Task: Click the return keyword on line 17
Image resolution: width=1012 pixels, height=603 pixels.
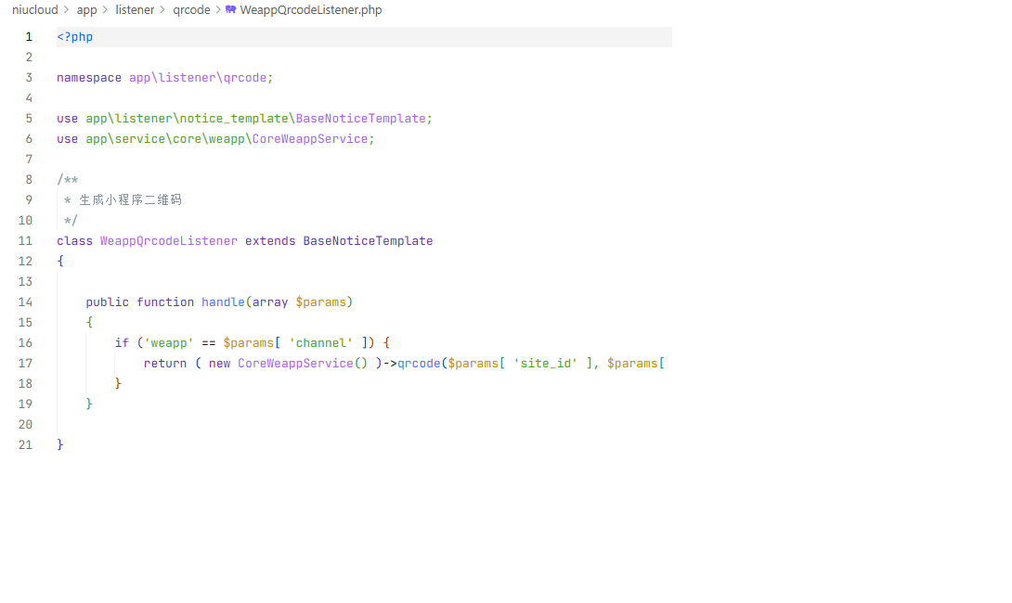Action: (164, 363)
